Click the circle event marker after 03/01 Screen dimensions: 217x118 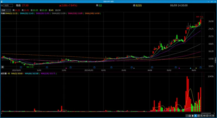pos(132,67)
